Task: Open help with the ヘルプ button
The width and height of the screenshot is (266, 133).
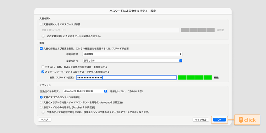Action: click(x=45, y=120)
